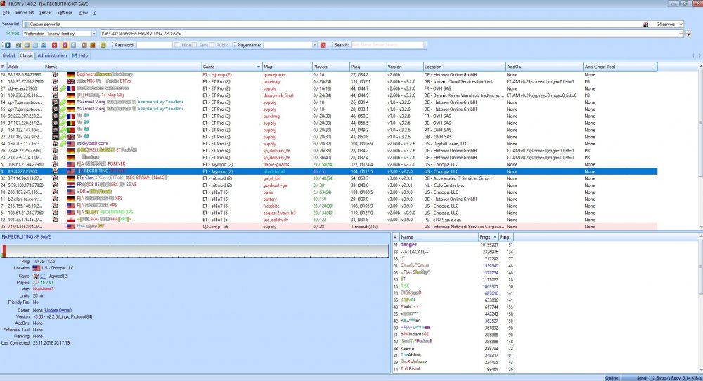Select the server row with map 'frostbite'
Screen dimensions: 703x381
pos(328,206)
